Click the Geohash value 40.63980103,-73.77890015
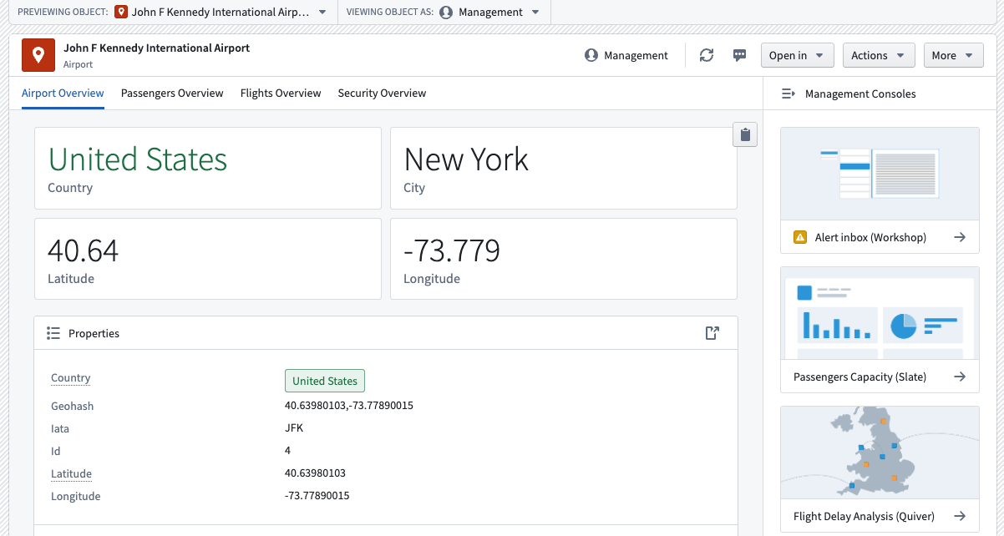1004x536 pixels. [349, 406]
